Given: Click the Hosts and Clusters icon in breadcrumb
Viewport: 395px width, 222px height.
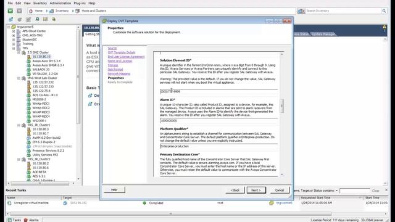Looking at the screenshot, I should click(78, 11).
